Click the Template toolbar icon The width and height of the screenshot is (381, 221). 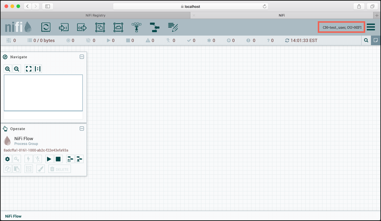tap(154, 27)
